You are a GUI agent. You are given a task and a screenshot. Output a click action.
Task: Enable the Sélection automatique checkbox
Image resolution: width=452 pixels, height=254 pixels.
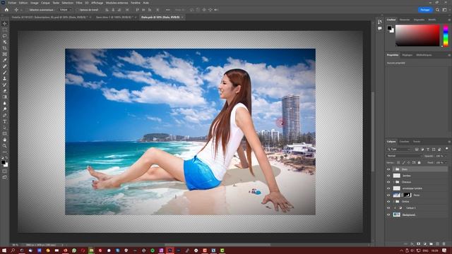(x=27, y=10)
